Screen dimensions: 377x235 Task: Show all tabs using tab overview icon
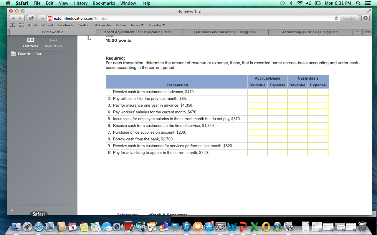[367, 32]
